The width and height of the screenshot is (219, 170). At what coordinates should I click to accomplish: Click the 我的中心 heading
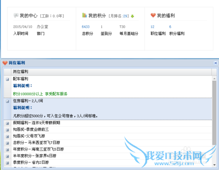point(28,15)
